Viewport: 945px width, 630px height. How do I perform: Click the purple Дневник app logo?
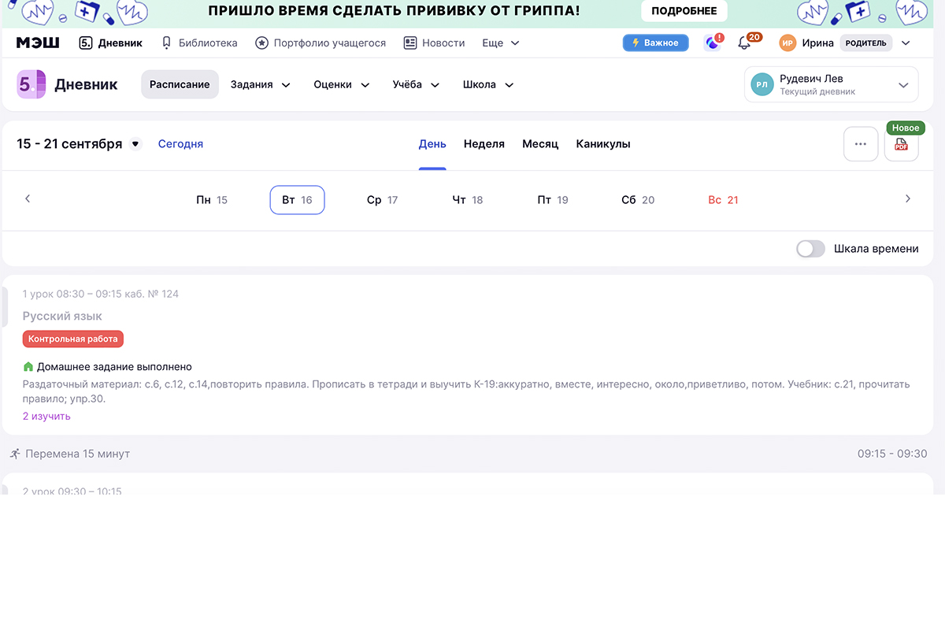[31, 84]
